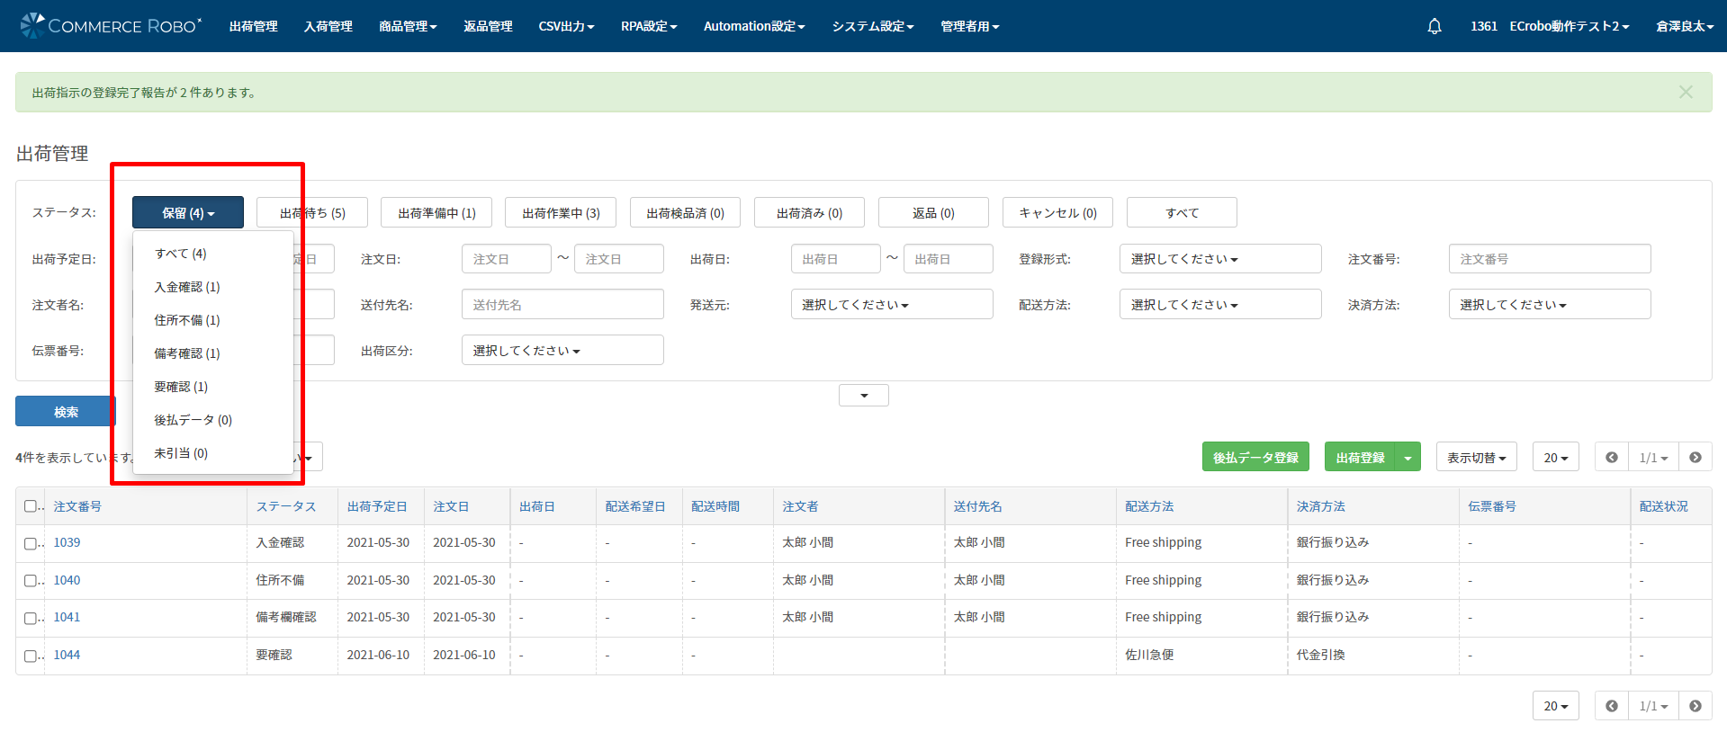
Task: Open the 管理者用 menu
Action: (970, 26)
